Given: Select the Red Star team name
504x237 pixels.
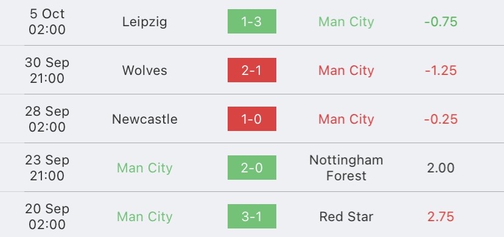Looking at the screenshot, I should (346, 216).
